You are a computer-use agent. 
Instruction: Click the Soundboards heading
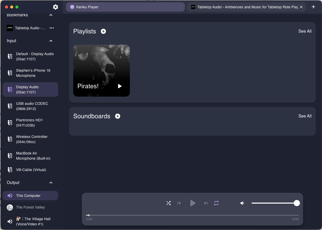pos(92,116)
